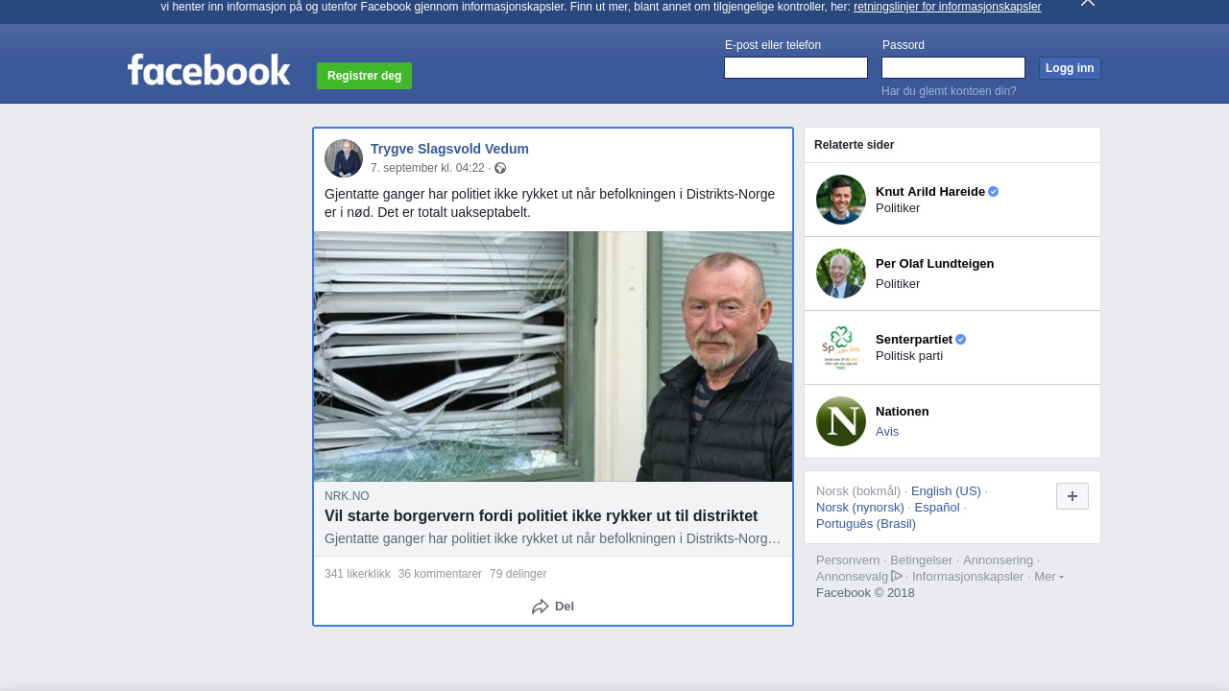Open retningslinjer for informasjonskapsler link
Image resolution: width=1229 pixels, height=691 pixels.
point(947,7)
